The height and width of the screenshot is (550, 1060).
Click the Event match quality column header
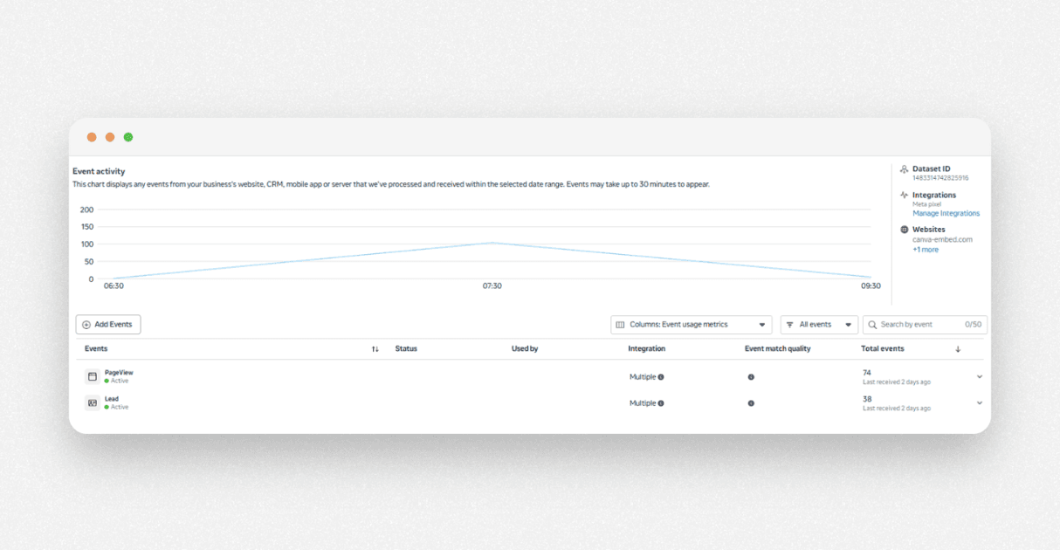(x=778, y=348)
